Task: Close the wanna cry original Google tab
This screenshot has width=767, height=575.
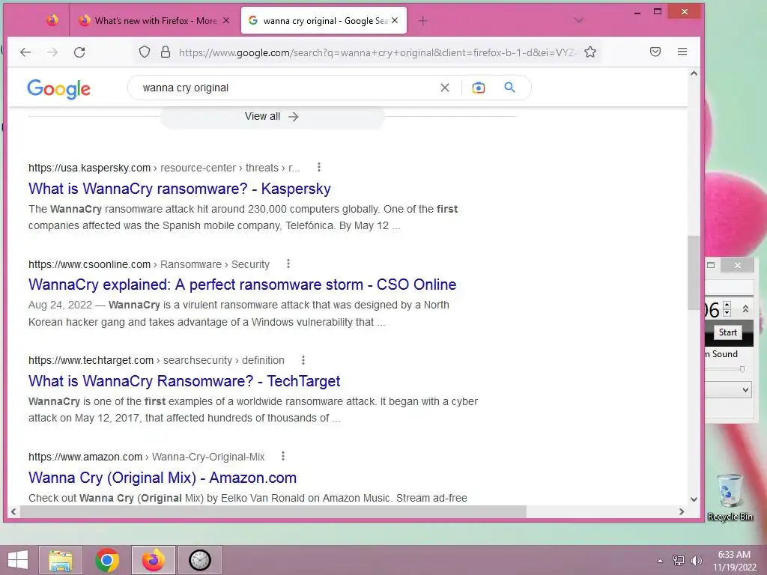Action: click(x=395, y=20)
